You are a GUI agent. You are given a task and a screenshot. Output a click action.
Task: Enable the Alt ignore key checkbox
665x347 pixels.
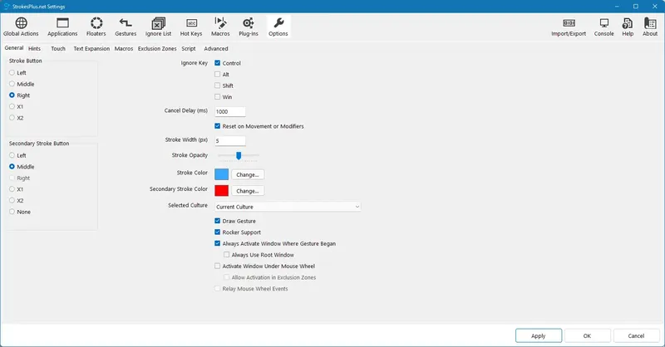[218, 74]
